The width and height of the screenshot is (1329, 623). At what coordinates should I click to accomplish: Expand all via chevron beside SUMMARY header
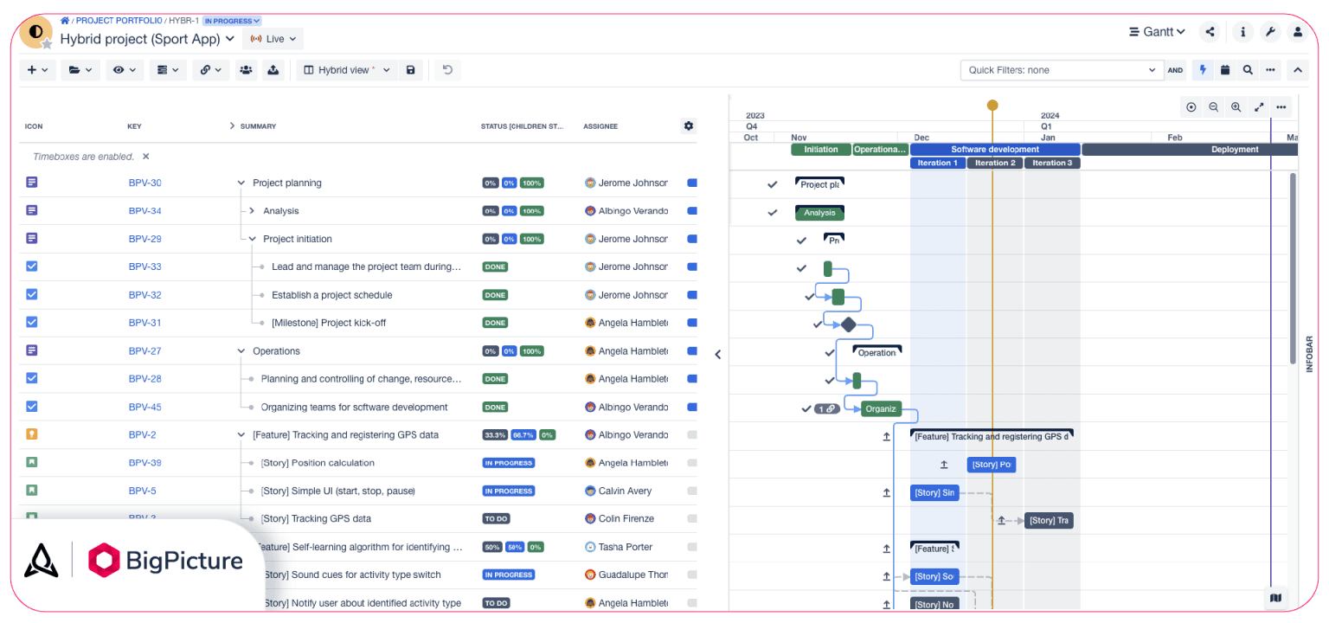[x=232, y=125]
